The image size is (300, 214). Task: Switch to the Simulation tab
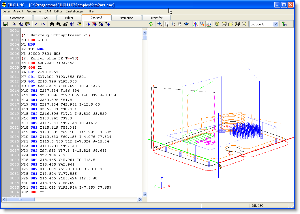126,18
